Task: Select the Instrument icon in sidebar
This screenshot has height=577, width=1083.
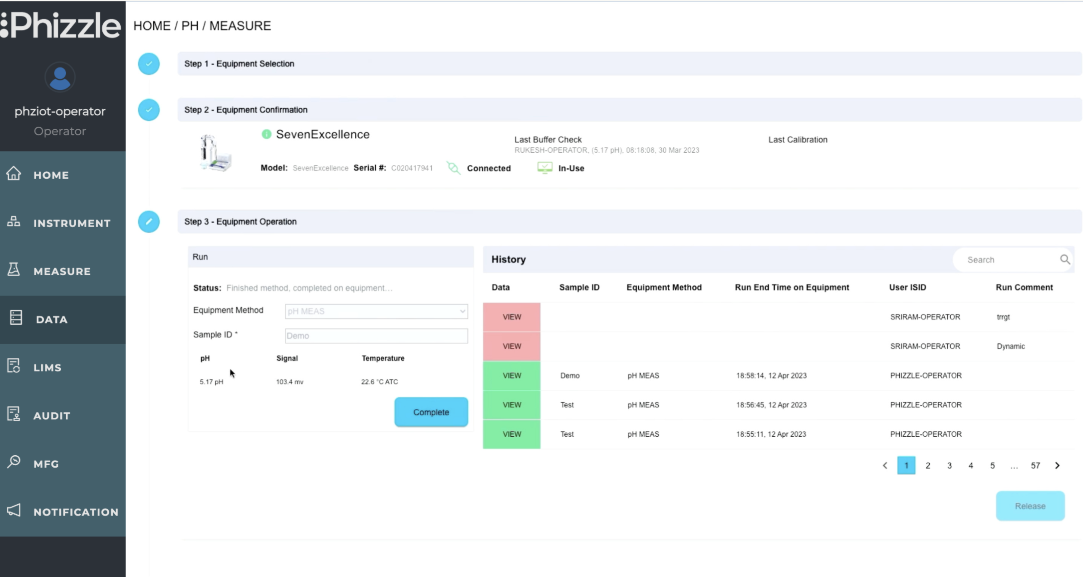Action: (13, 221)
